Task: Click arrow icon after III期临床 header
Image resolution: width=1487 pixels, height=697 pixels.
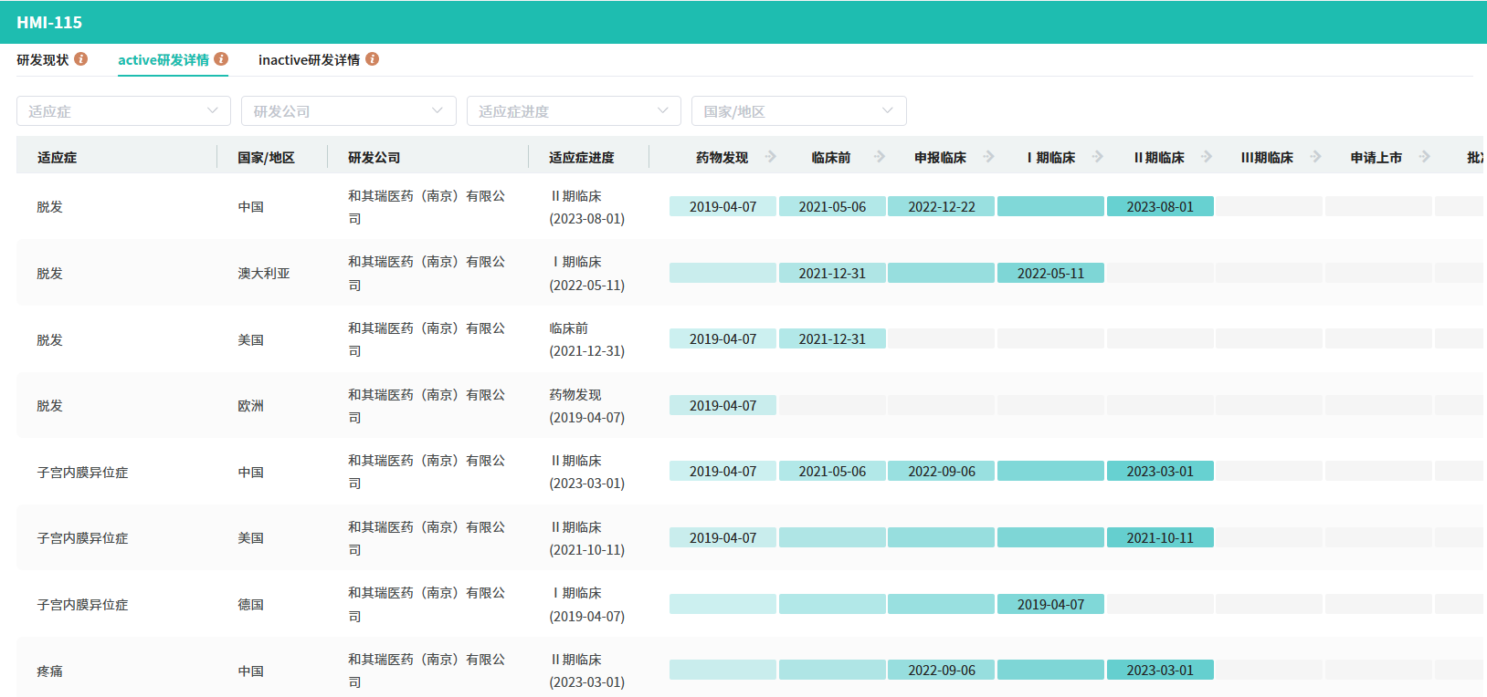Action: coord(1316,157)
